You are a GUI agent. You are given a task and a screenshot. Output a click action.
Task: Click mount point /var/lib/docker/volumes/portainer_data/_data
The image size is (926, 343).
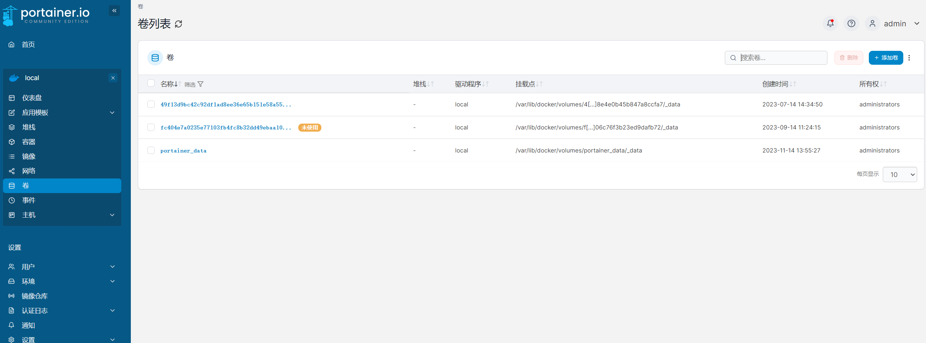(579, 151)
